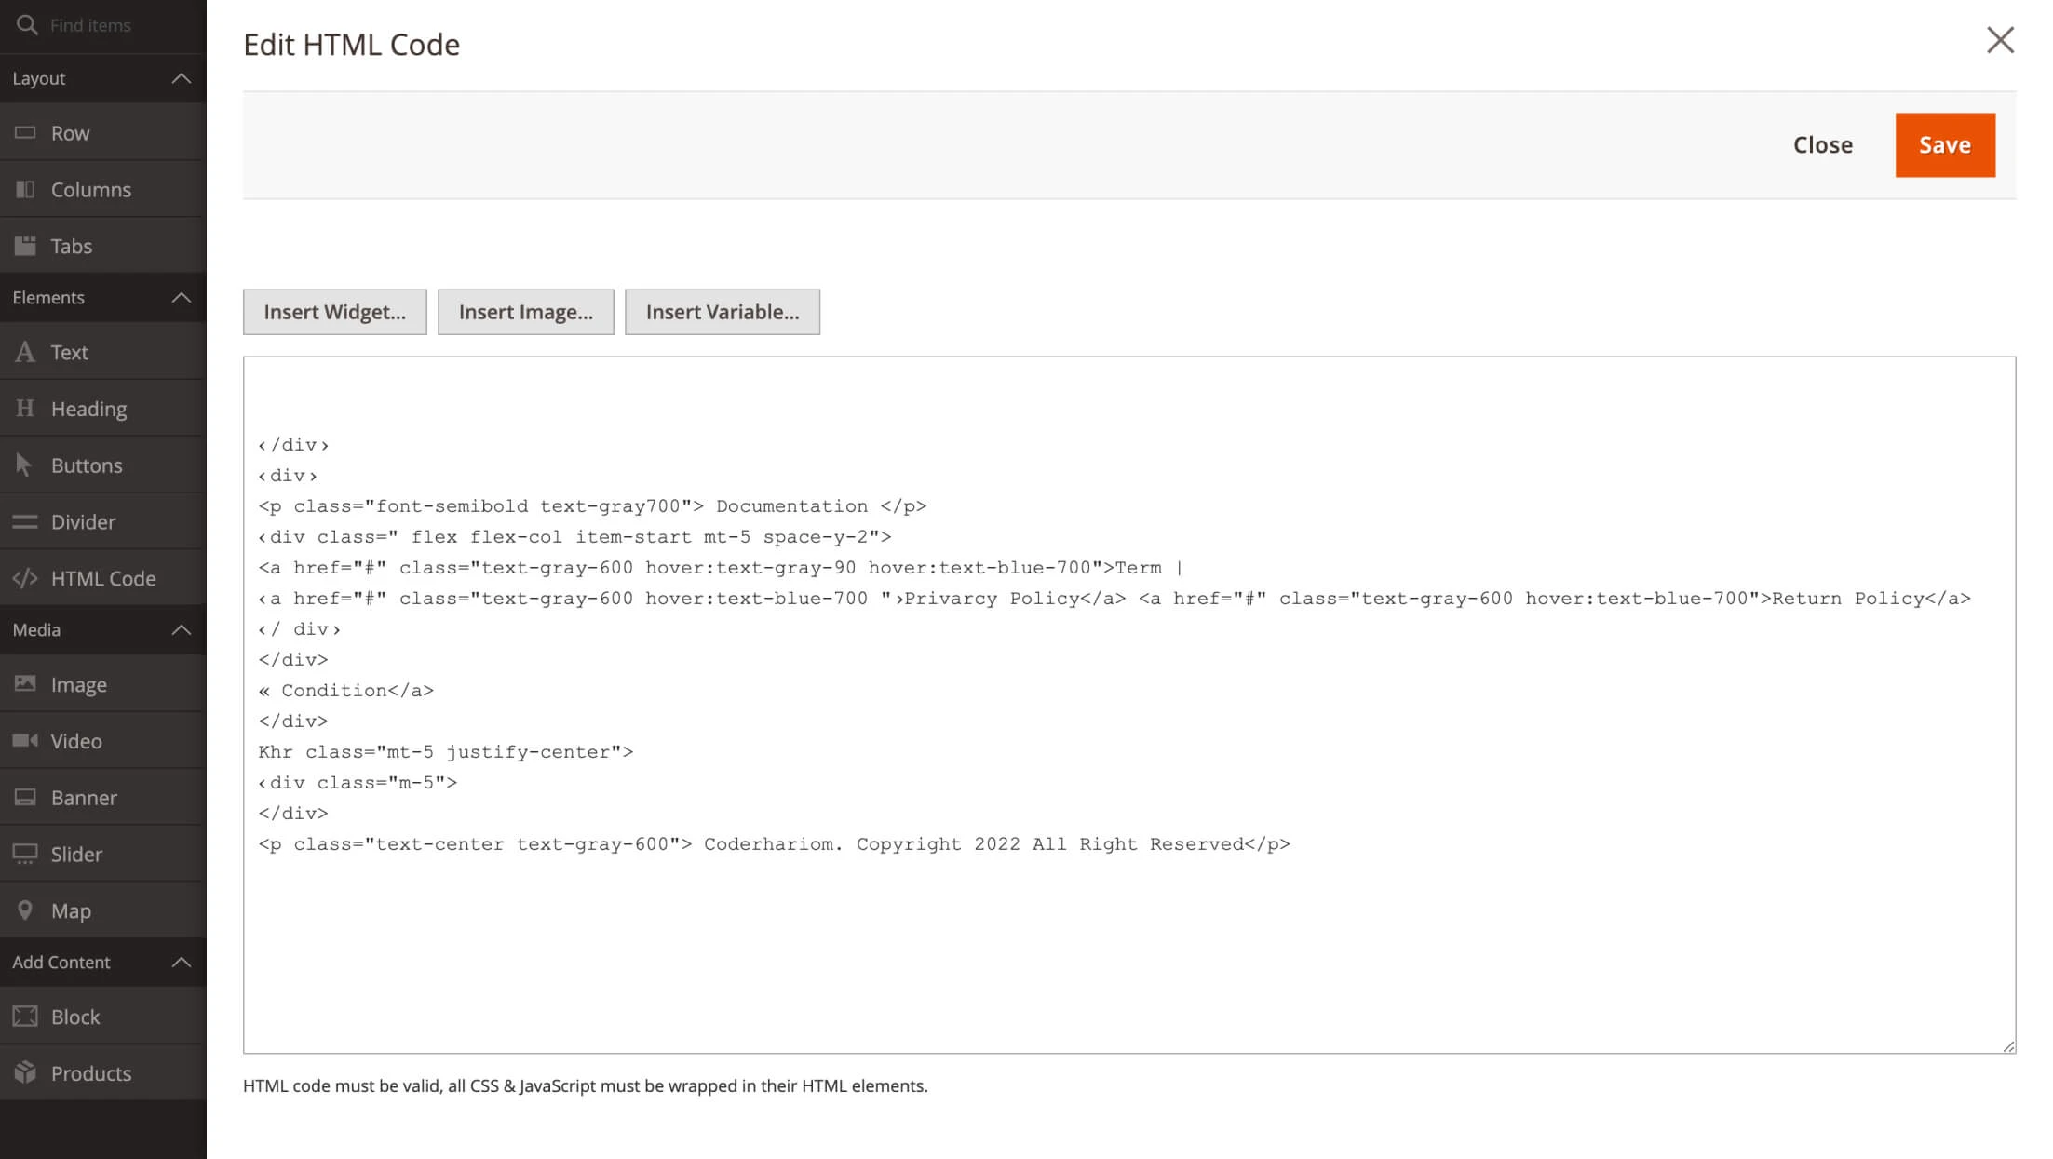Click the Heading element icon

25,408
